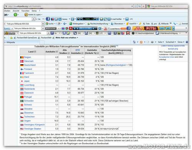Open the Favoriten menu

(x=25, y=11)
